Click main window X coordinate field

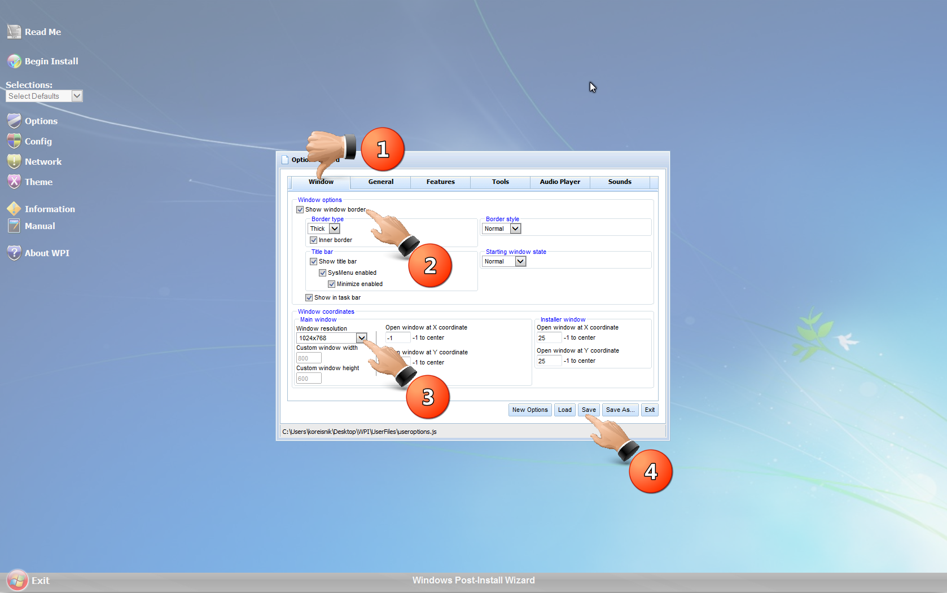pyautogui.click(x=398, y=338)
